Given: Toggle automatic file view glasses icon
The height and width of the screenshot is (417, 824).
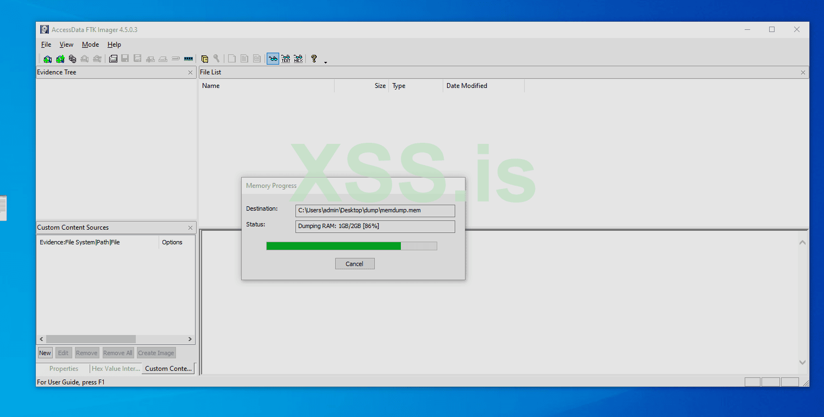Looking at the screenshot, I should (x=273, y=59).
